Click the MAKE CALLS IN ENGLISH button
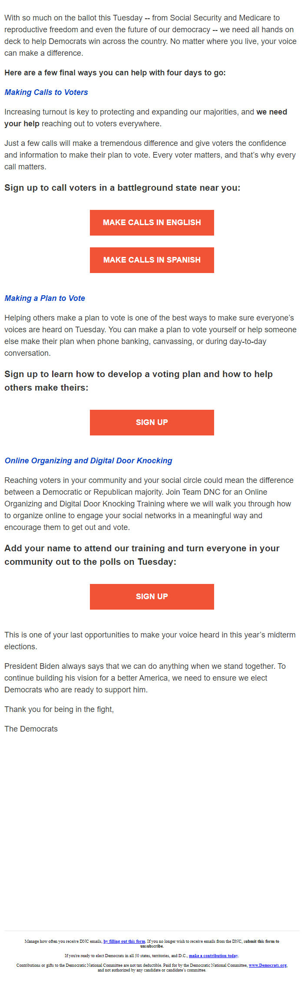304x985 pixels. point(152,223)
